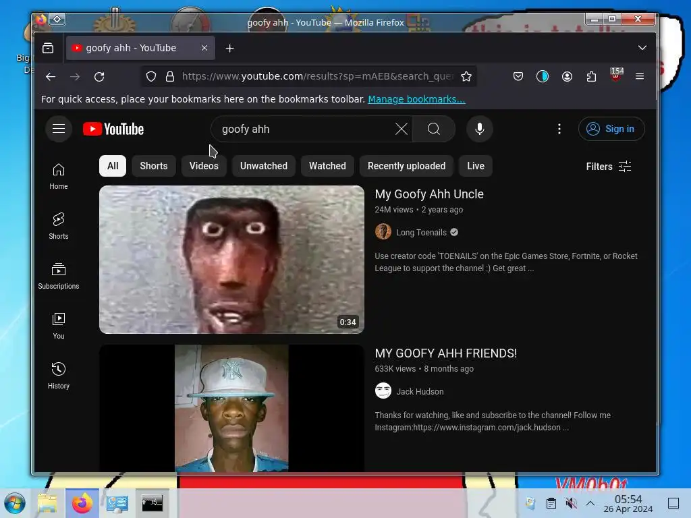691x518 pixels.
Task: Select the Unwatched filter chip
Action: pyautogui.click(x=264, y=166)
